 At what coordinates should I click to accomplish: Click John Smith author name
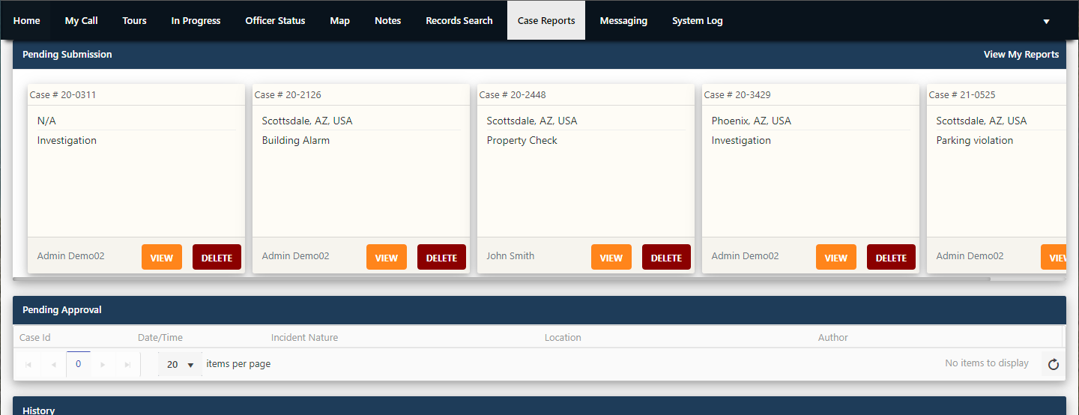[x=510, y=255]
